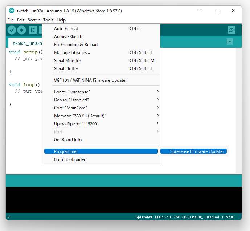Screen dimensions: 250x231
Task: Open the File menu
Action: click(x=11, y=20)
